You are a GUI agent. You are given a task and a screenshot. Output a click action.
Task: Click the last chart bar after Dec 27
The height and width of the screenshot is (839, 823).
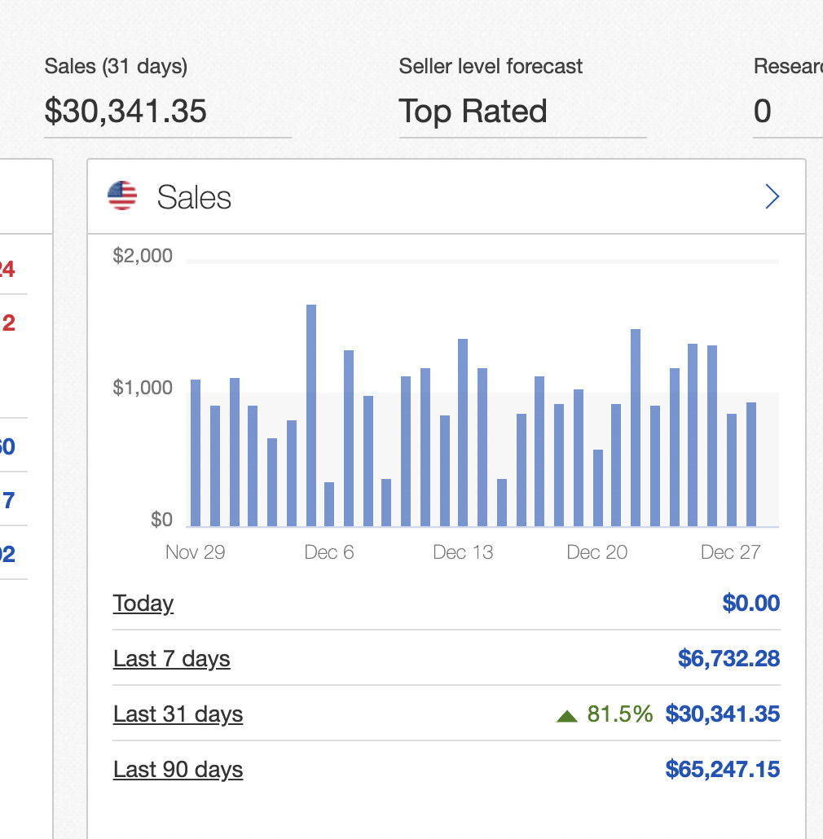point(751,464)
